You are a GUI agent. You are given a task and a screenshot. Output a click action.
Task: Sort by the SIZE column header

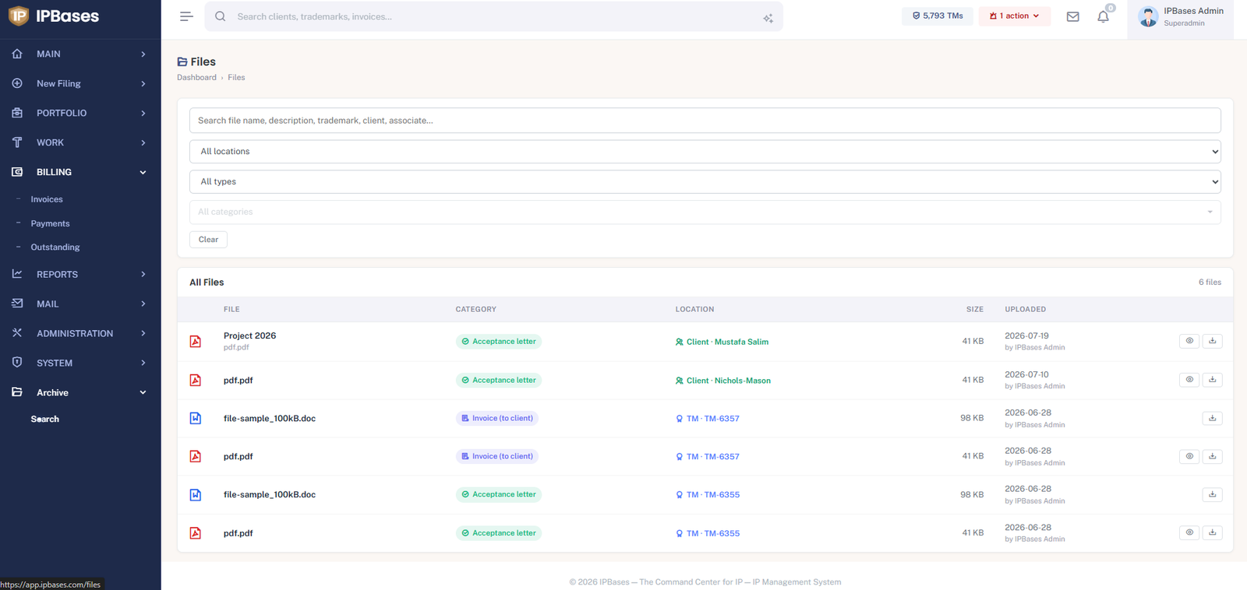click(975, 309)
